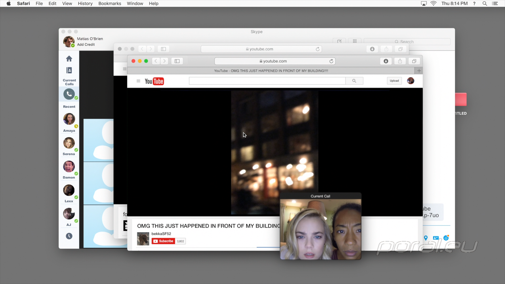Click the Current Call video window
The height and width of the screenshot is (284, 505).
coord(321,226)
